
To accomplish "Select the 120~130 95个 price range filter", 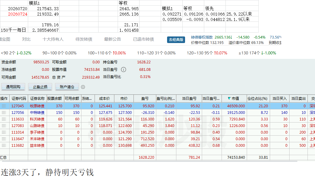I will point(207,53).
